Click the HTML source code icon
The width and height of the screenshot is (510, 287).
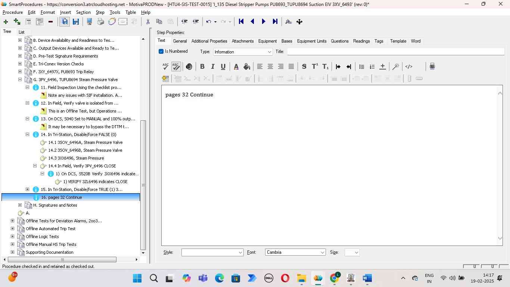(x=409, y=67)
